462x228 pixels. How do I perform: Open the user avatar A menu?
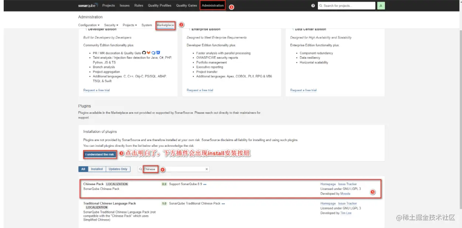pos(381,6)
